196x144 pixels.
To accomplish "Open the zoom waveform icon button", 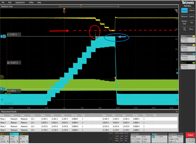I will [185, 29].
